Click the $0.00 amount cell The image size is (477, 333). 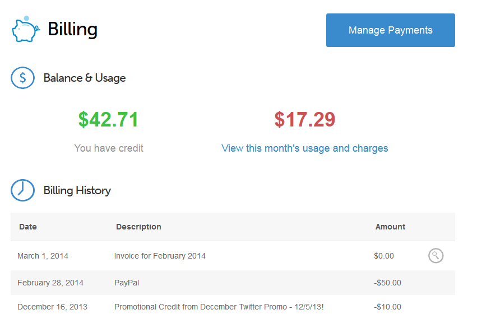point(383,256)
